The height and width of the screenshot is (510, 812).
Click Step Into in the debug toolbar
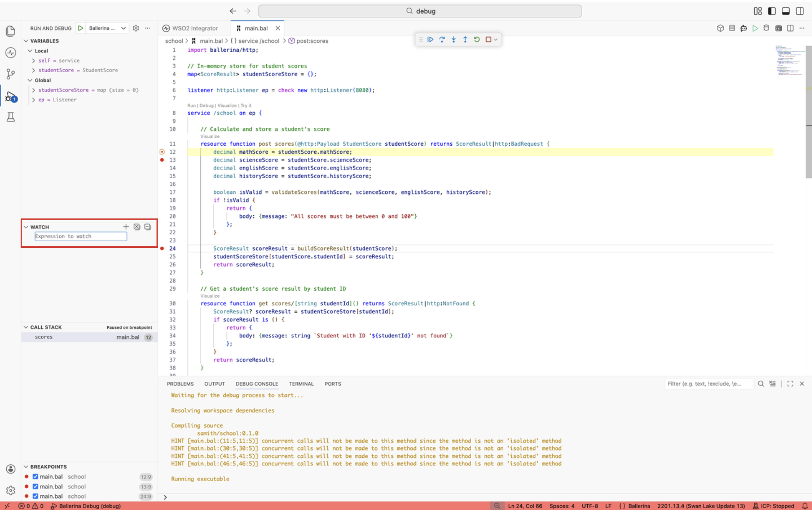[x=454, y=39]
